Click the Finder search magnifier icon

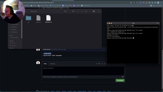coord(99,11)
